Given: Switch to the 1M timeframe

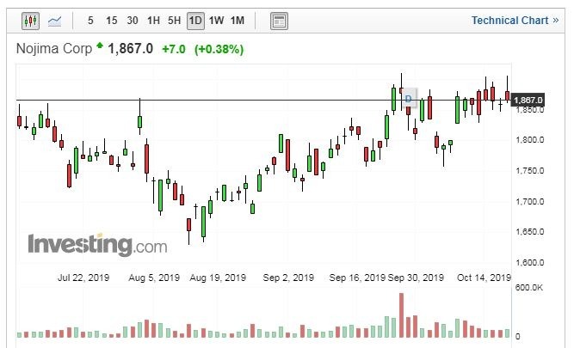Looking at the screenshot, I should coord(238,21).
